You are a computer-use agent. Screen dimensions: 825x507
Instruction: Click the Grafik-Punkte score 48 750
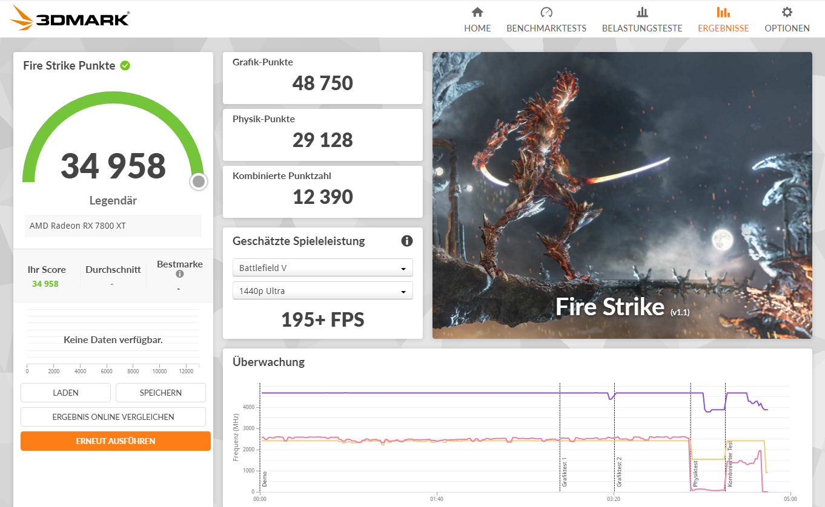[x=323, y=83]
